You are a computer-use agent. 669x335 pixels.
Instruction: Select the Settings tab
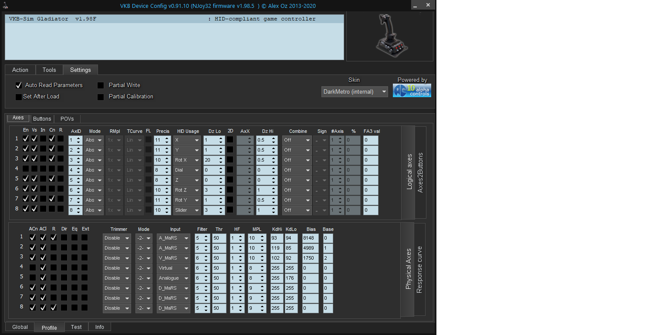(81, 70)
